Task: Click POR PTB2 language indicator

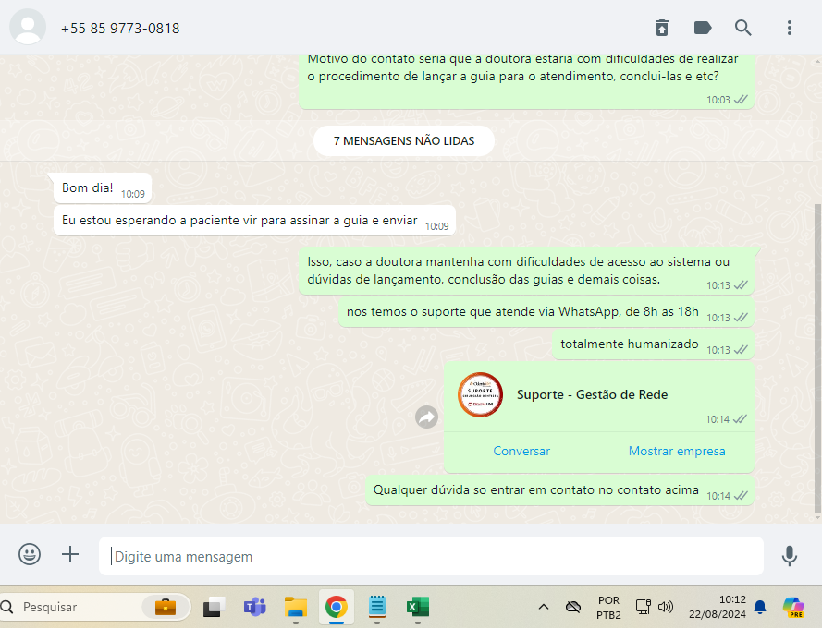Action: pos(608,607)
